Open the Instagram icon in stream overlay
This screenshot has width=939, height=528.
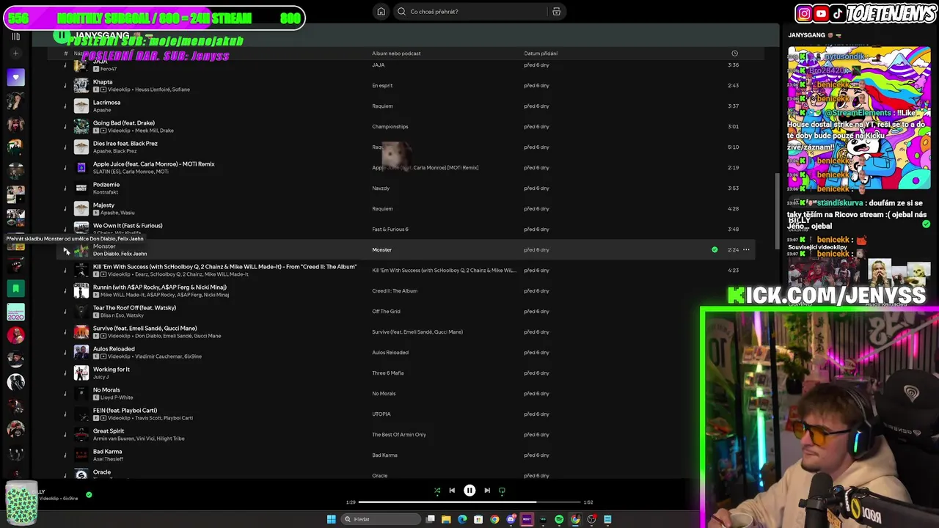coord(805,13)
